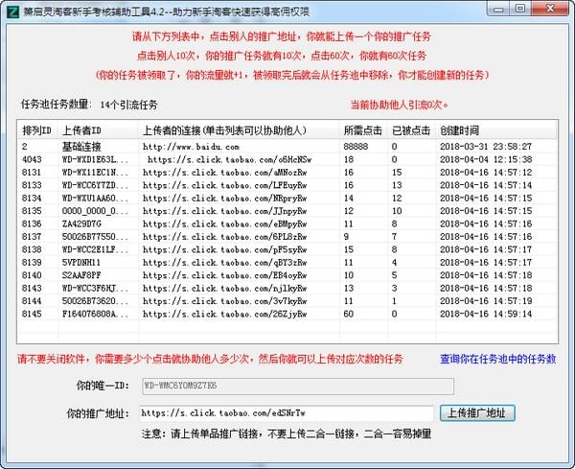575x469 pixels.
Task: Select the http://www.baidu.com row
Action: tap(287, 147)
